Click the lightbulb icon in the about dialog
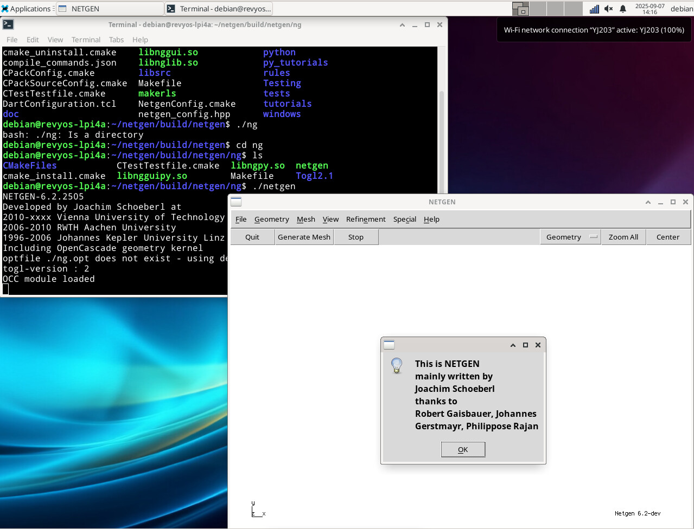The width and height of the screenshot is (694, 529). [x=397, y=365]
